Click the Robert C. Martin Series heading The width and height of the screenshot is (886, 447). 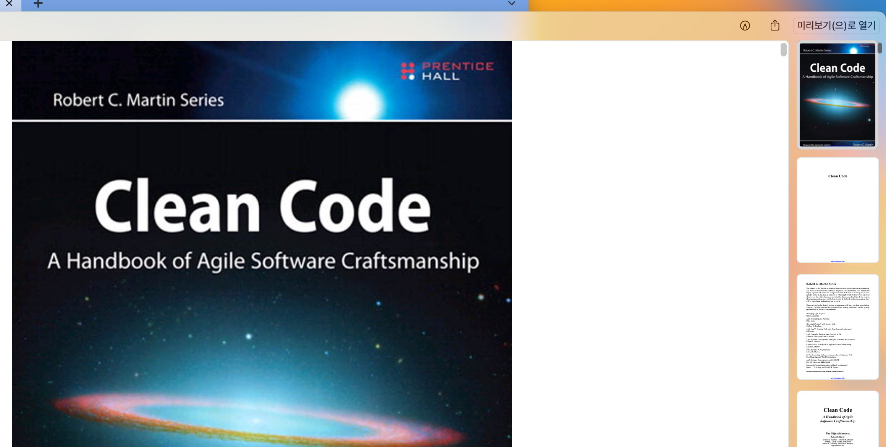click(138, 100)
